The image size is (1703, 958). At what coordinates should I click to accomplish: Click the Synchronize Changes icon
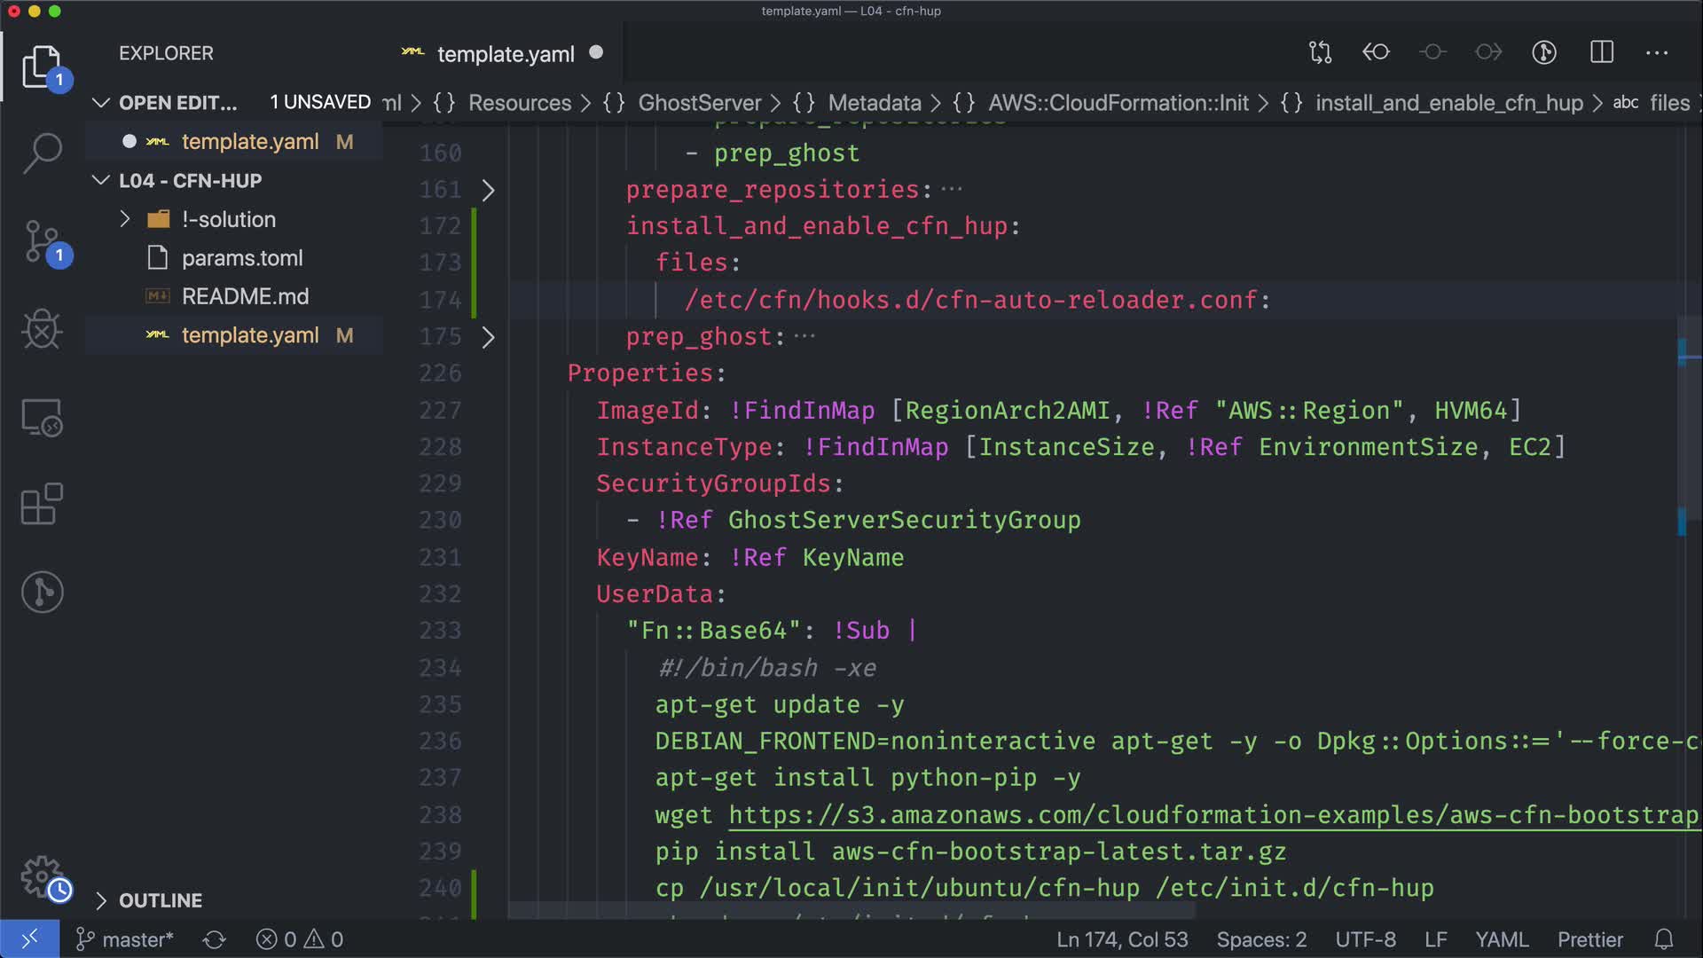click(x=214, y=939)
